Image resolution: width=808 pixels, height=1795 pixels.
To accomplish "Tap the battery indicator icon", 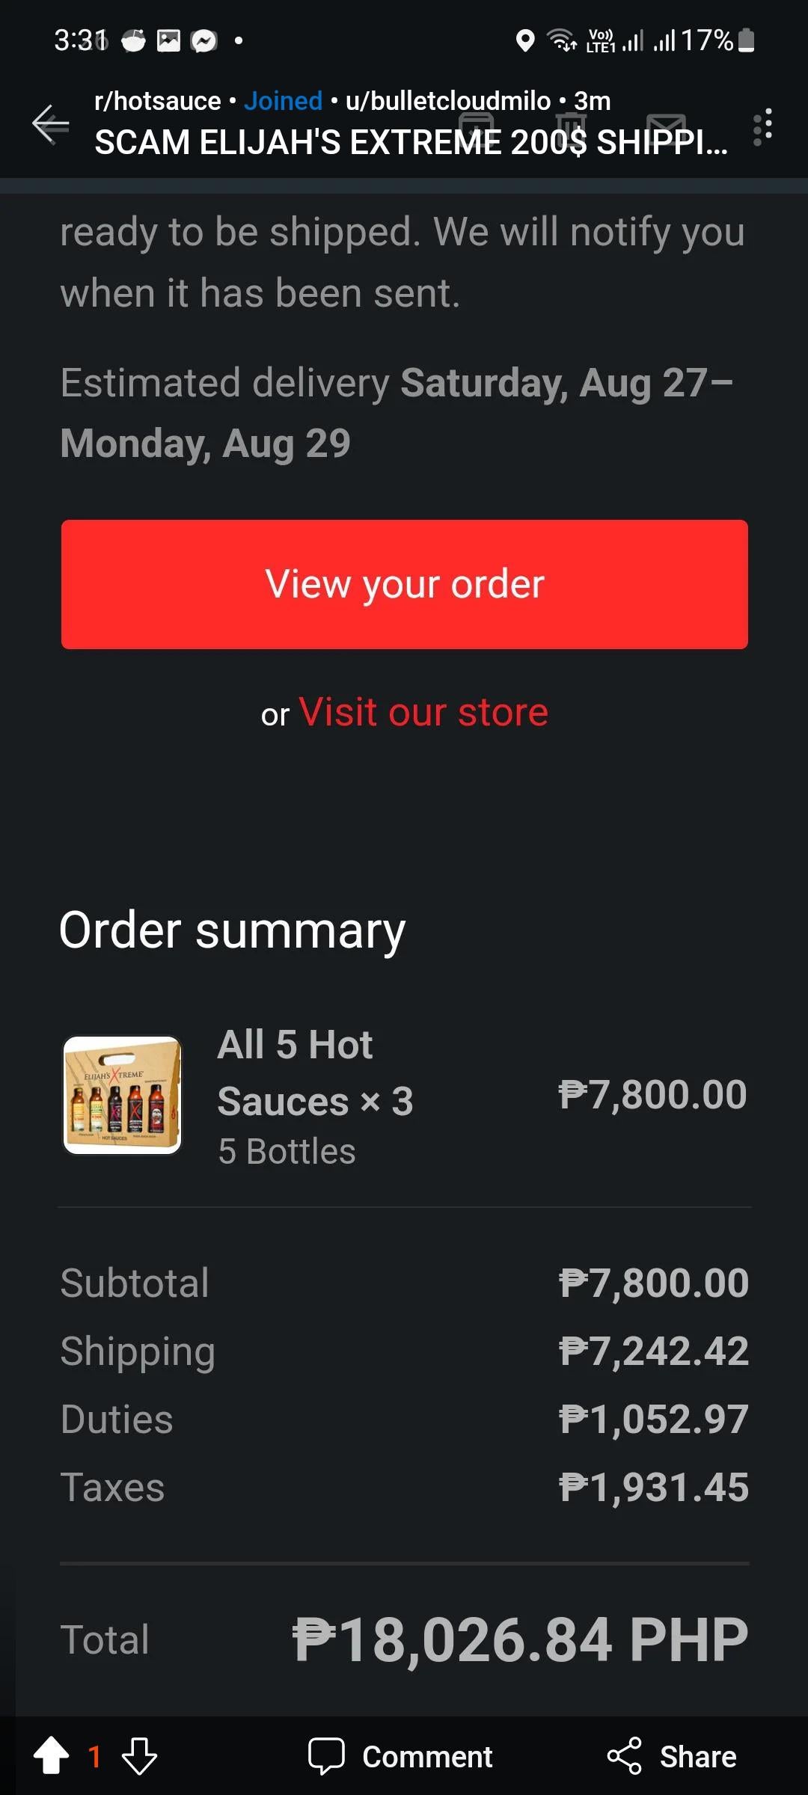I will (746, 40).
